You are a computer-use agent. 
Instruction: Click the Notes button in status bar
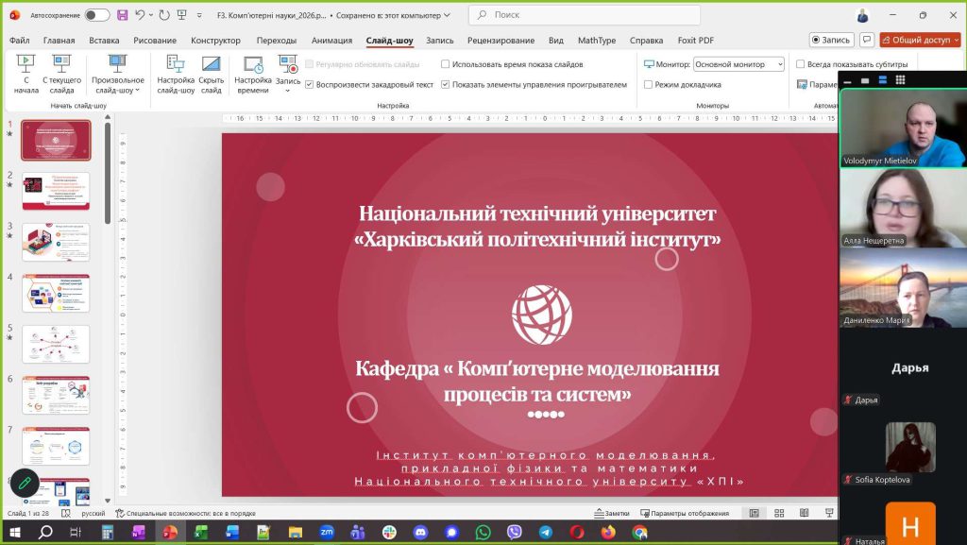pyautogui.click(x=611, y=513)
